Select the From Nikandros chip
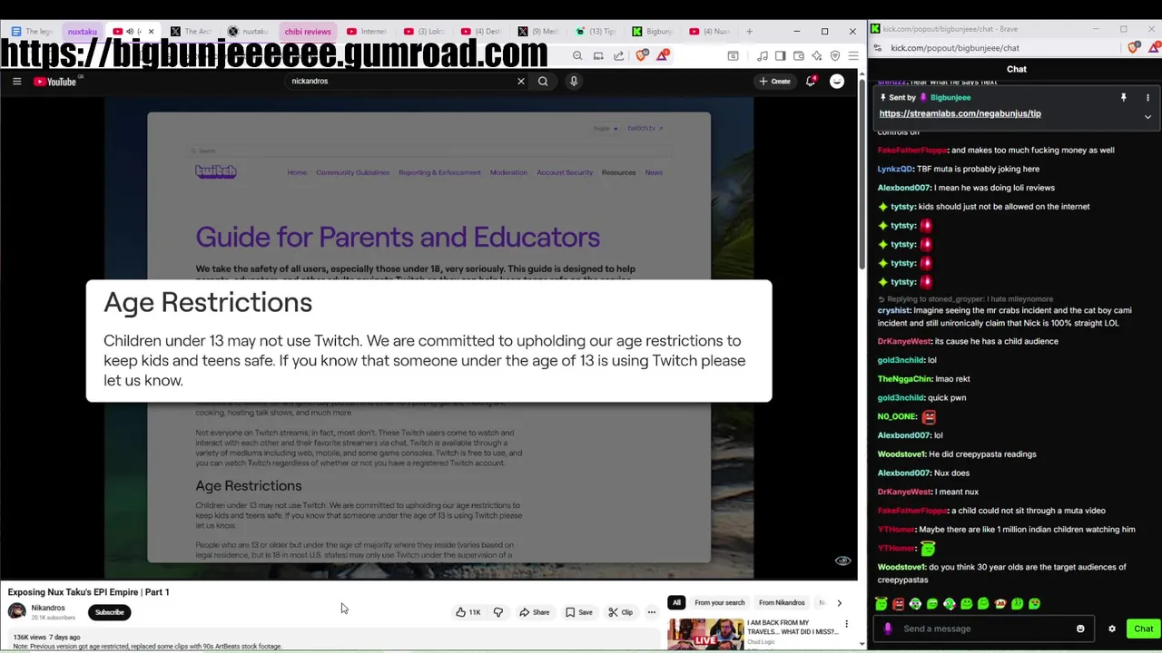1162x653 pixels. (x=782, y=602)
